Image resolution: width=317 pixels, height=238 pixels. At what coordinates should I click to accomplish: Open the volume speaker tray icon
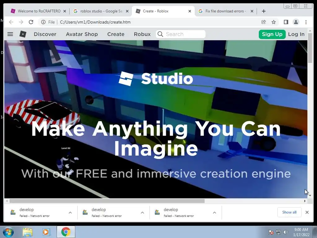(x=286, y=232)
